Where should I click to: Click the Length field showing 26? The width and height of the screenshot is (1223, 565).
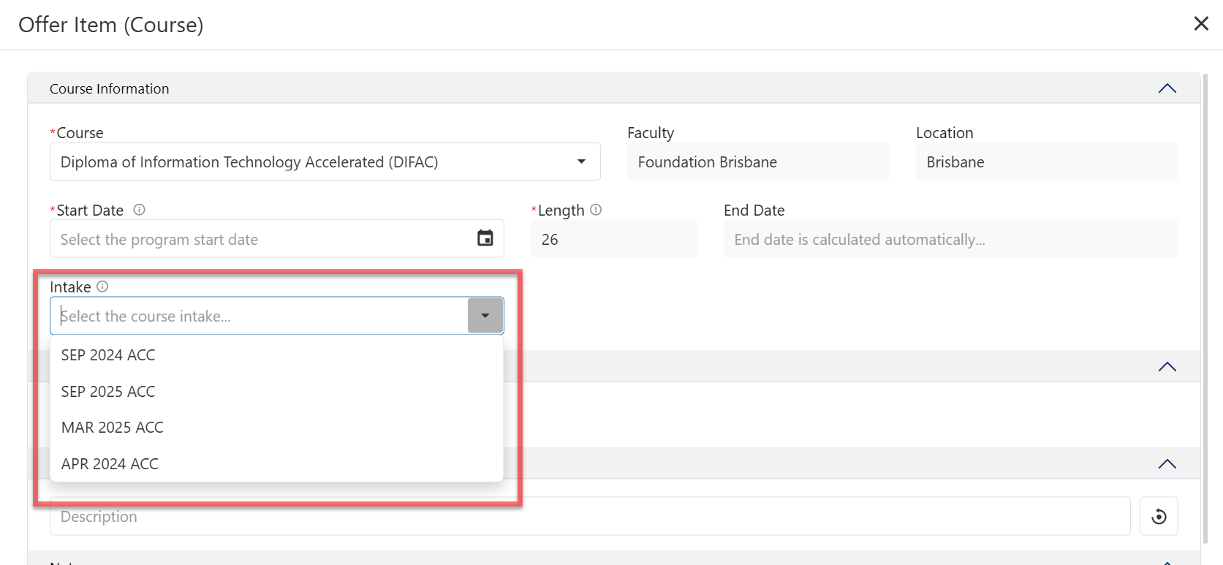coord(613,239)
